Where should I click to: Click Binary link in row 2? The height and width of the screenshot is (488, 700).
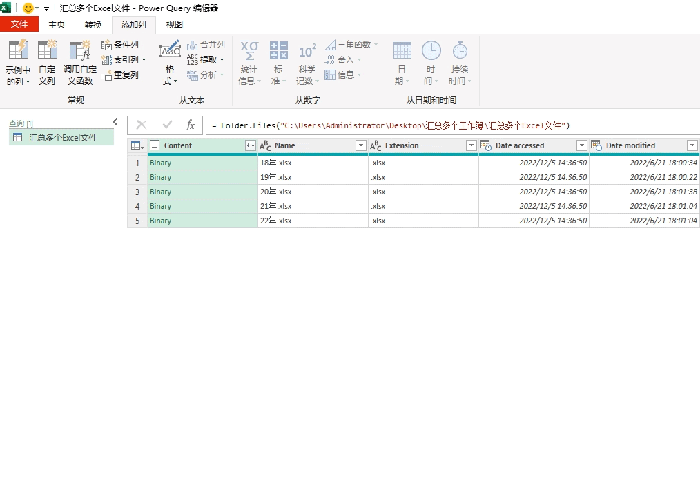160,177
